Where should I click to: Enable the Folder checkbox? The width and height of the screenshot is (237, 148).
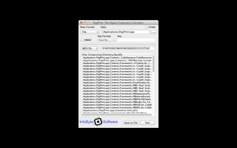pos(146,27)
